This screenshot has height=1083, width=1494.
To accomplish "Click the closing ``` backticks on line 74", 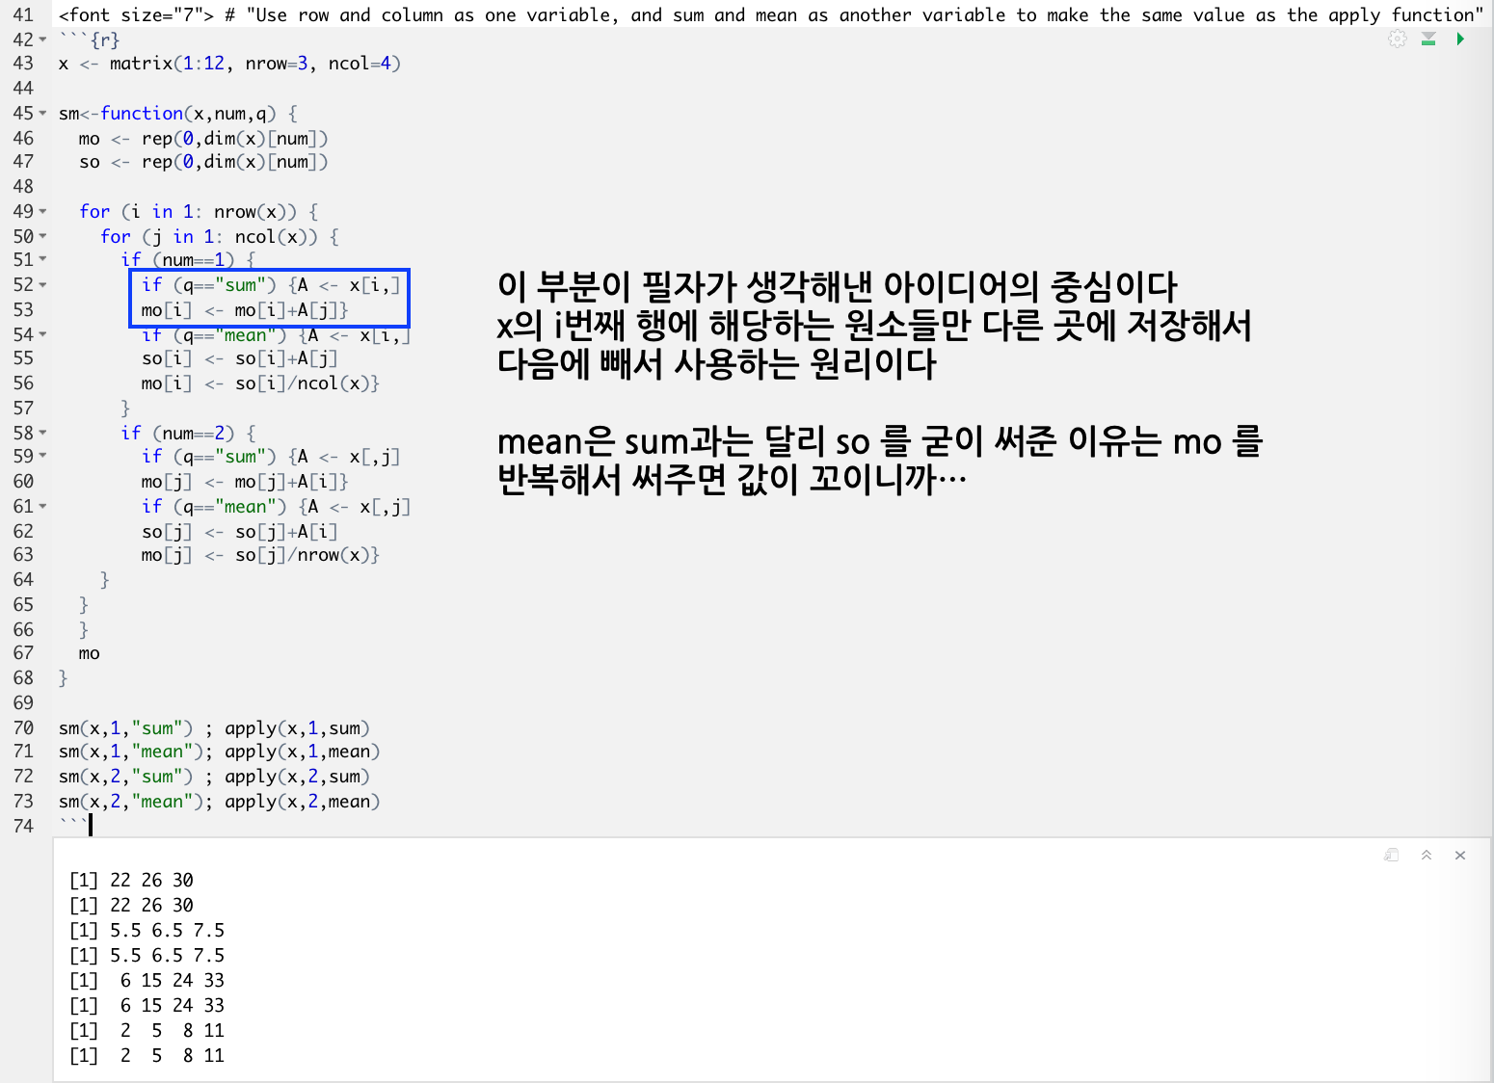I will click(73, 825).
